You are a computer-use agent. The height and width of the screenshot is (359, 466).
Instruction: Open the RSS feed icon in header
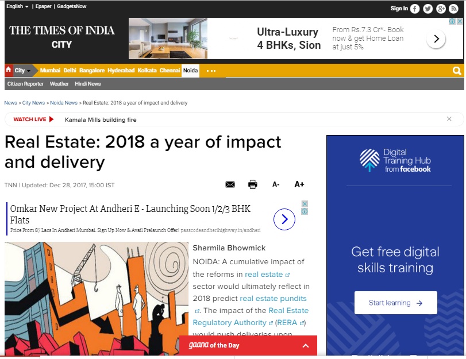pyautogui.click(x=453, y=9)
